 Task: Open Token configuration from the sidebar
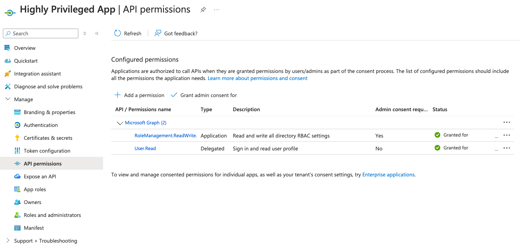pyautogui.click(x=47, y=151)
